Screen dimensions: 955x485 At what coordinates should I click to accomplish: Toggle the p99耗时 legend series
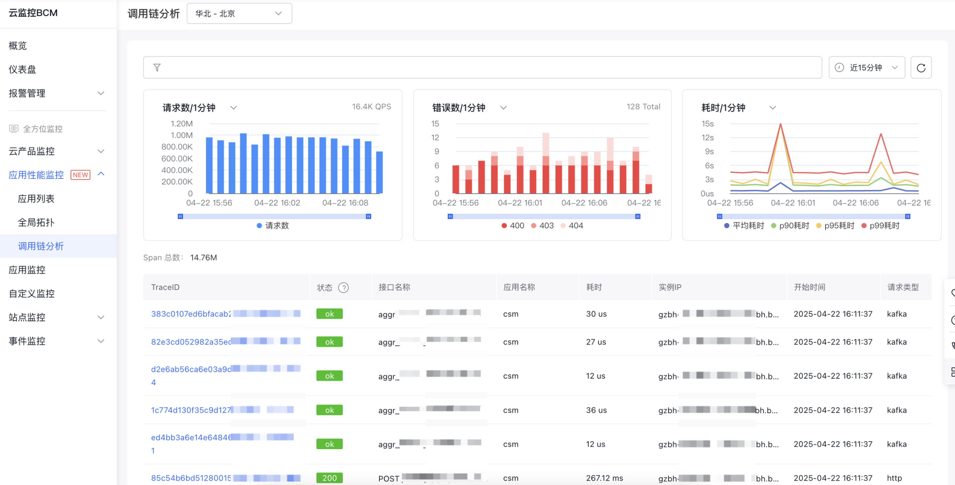tap(881, 226)
